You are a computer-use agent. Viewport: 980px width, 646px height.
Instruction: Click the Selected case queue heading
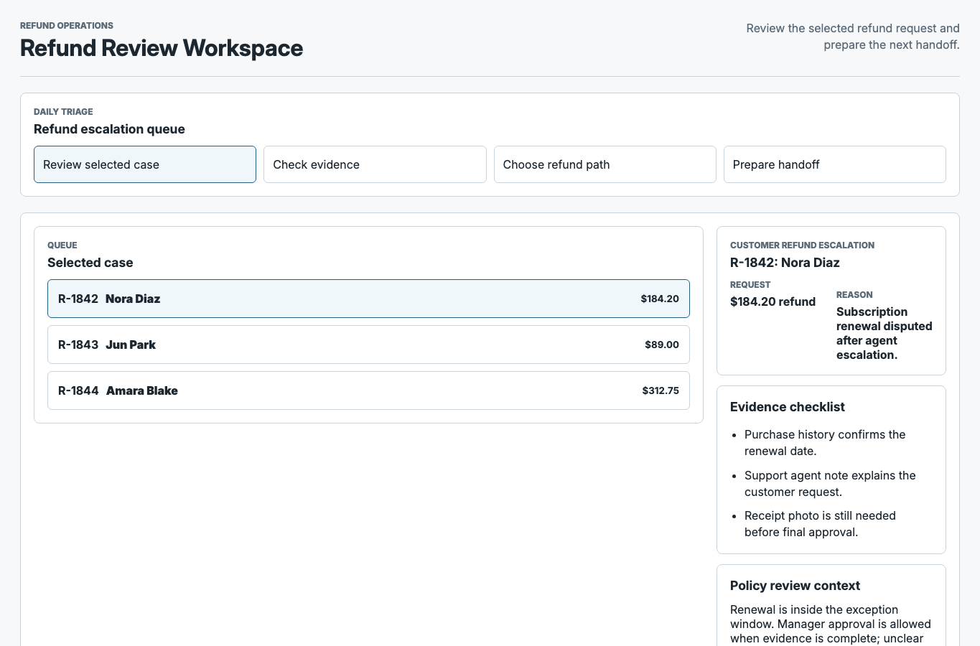[x=90, y=263]
